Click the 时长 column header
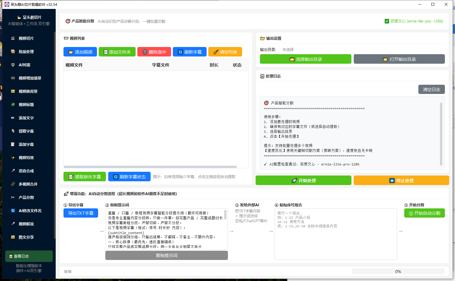This screenshot has height=281, width=455. click(214, 65)
